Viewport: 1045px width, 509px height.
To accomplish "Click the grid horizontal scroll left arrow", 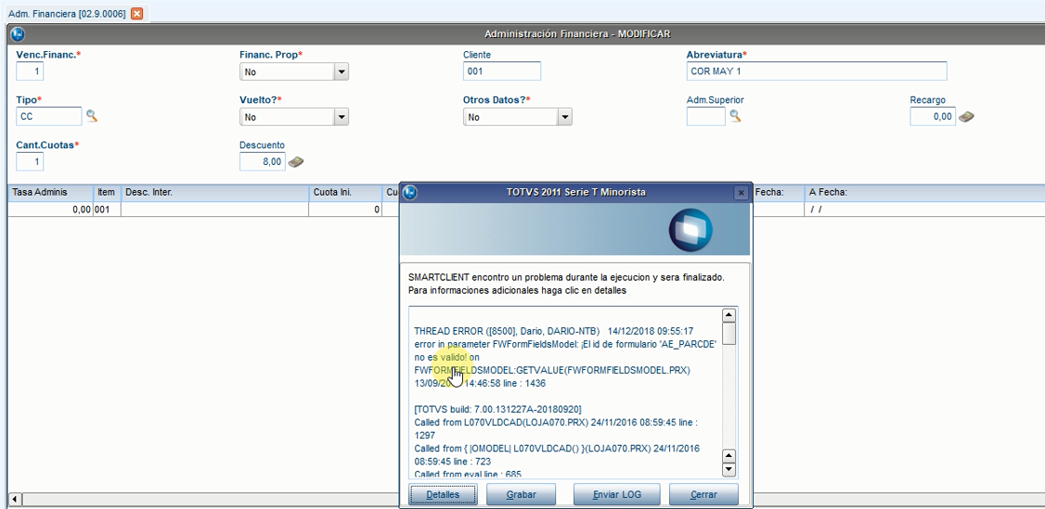I will 14,499.
